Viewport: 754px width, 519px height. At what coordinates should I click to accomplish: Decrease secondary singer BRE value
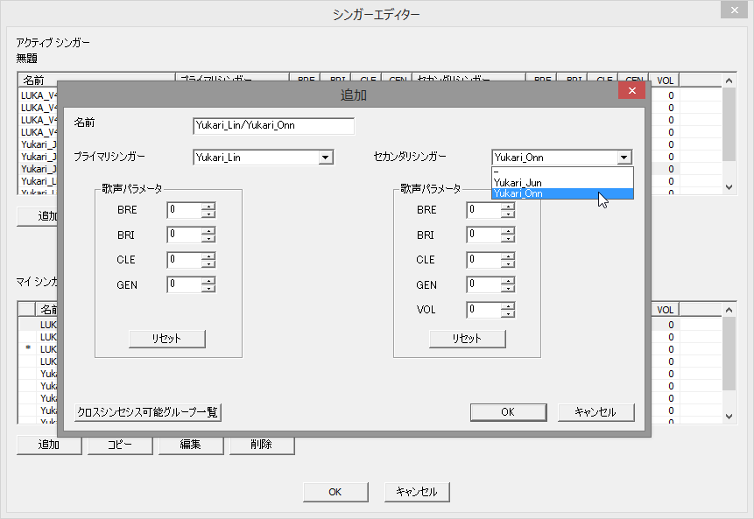click(x=508, y=214)
